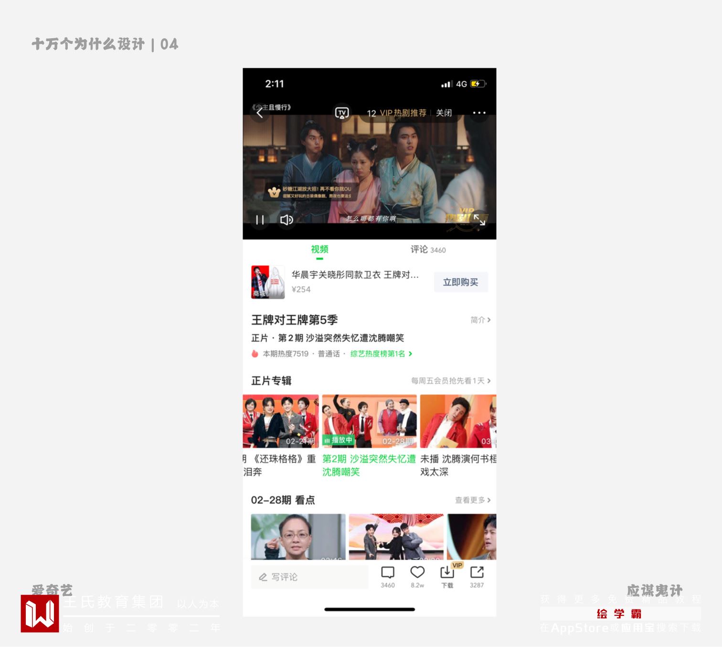
Task: Close the VIP热剧推荐 banner via 关闭
Action: 444,113
